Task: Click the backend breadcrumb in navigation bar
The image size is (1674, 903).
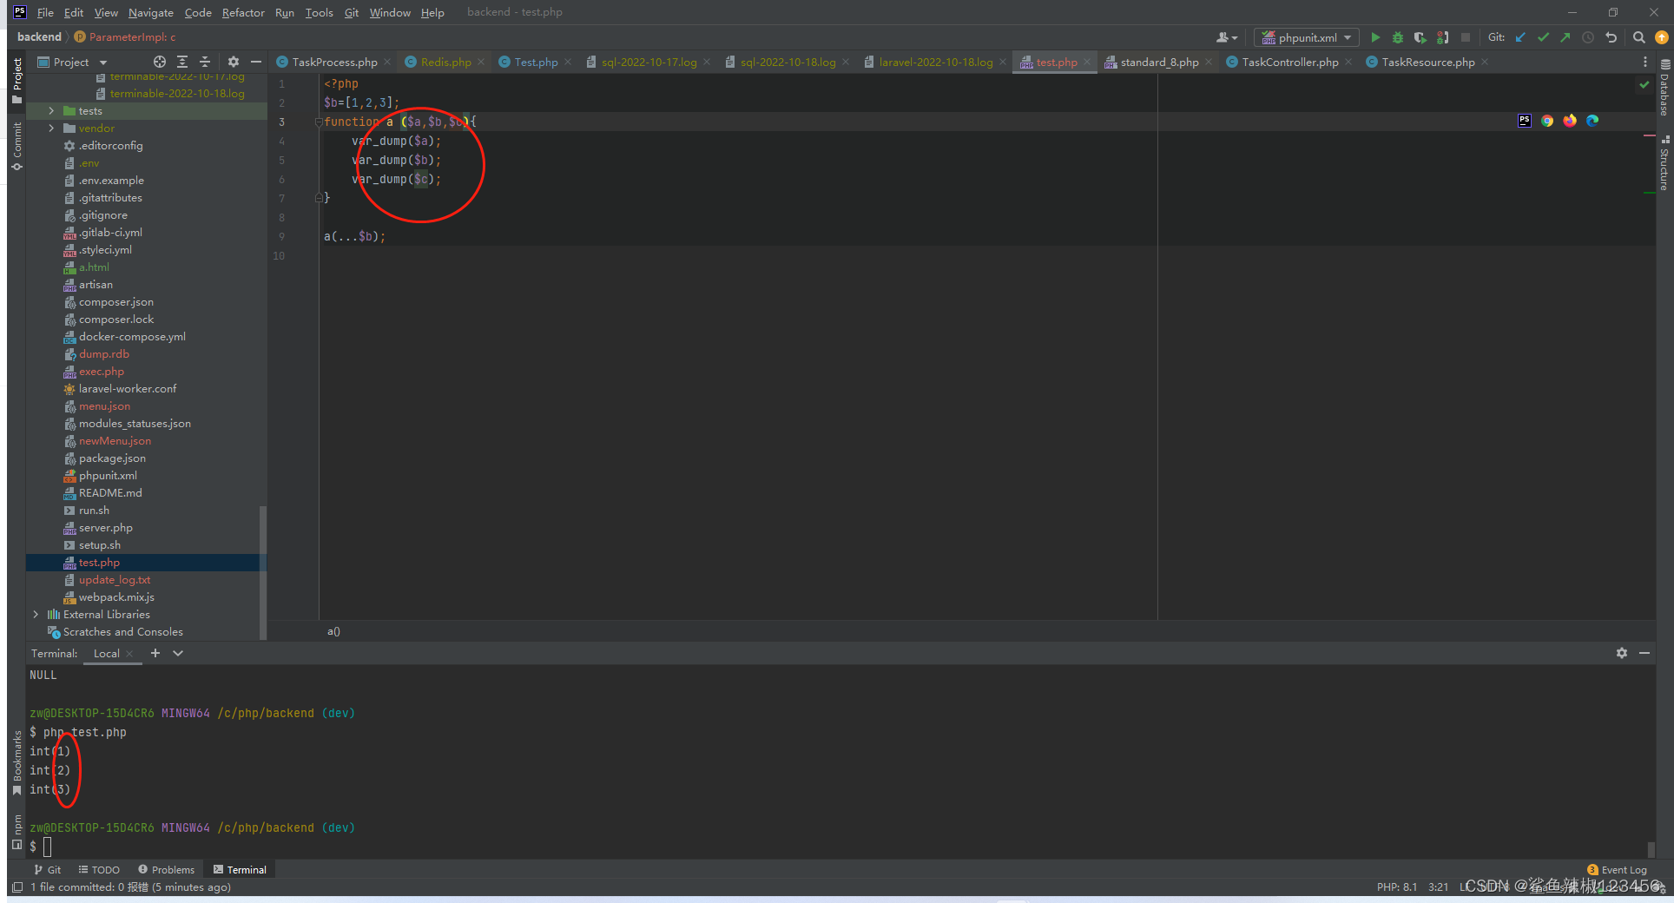Action: [39, 37]
